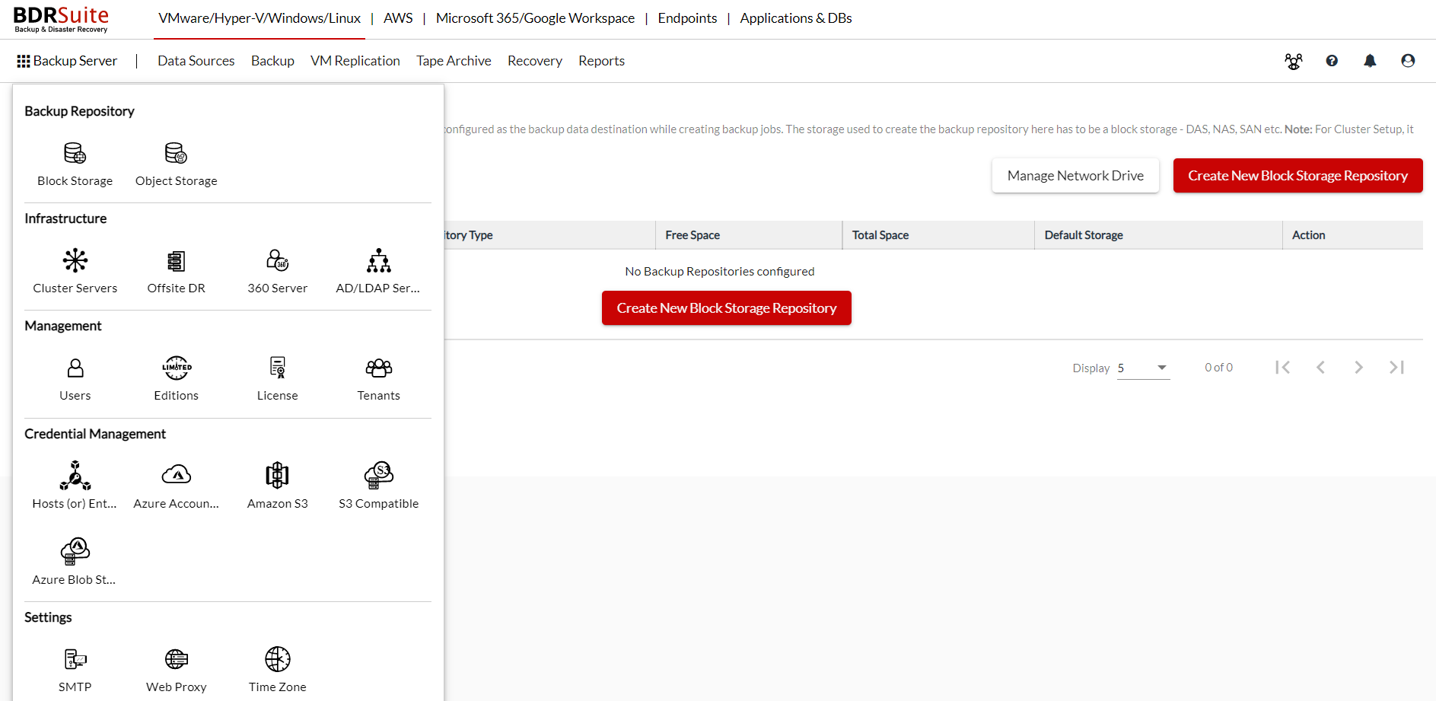Screen dimensions: 1436x701
Task: Open Tape Archive menu
Action: (454, 61)
